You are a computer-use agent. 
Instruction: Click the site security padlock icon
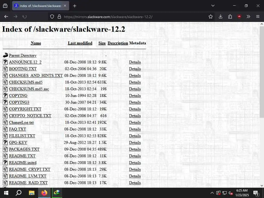pos(59,17)
